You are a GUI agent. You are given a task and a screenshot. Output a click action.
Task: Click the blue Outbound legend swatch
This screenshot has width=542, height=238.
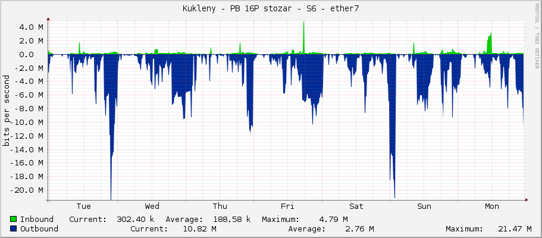coord(14,228)
